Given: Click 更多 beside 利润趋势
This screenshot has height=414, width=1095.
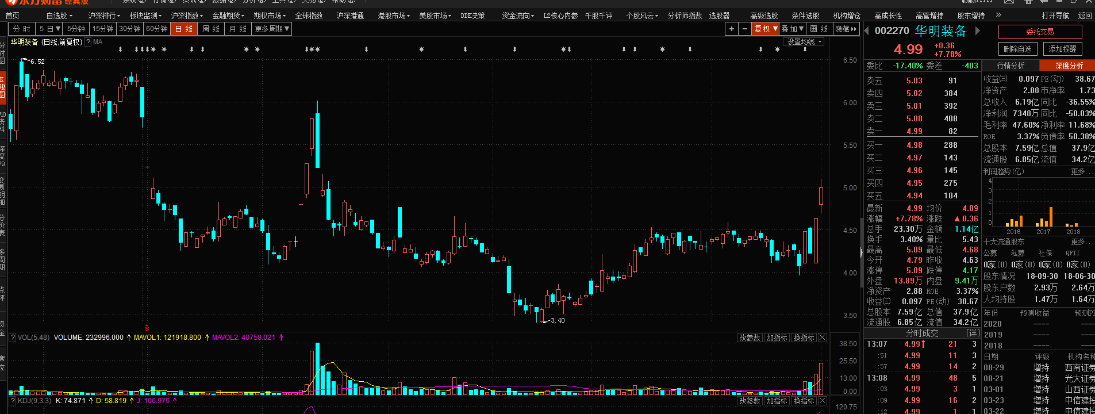Looking at the screenshot, I should [x=1081, y=171].
